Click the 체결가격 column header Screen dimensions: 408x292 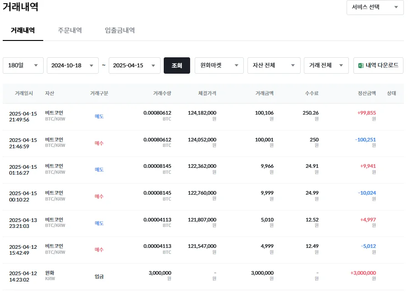coord(207,93)
